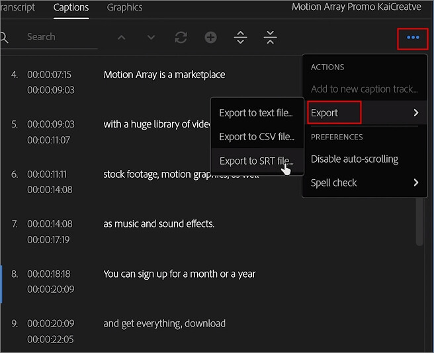Viewport: 434px width, 353px height.
Task: Click start timecode 00:00:11:11
Action: tap(47, 175)
